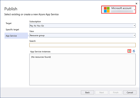This screenshot has height=98, width=140.
Task: Click the green plus create App Service icon
Action: coord(129,51)
